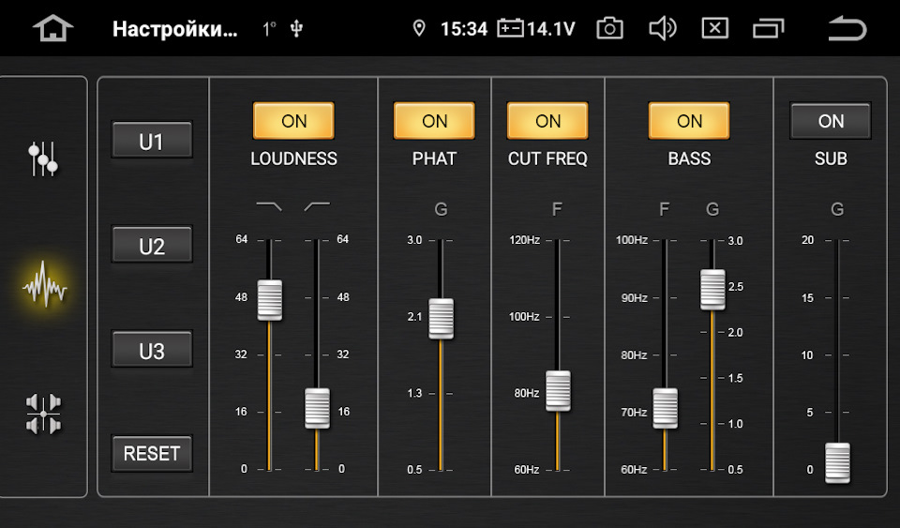
Task: Open the equalizer sliders tab in the sidebar
Action: click(44, 158)
